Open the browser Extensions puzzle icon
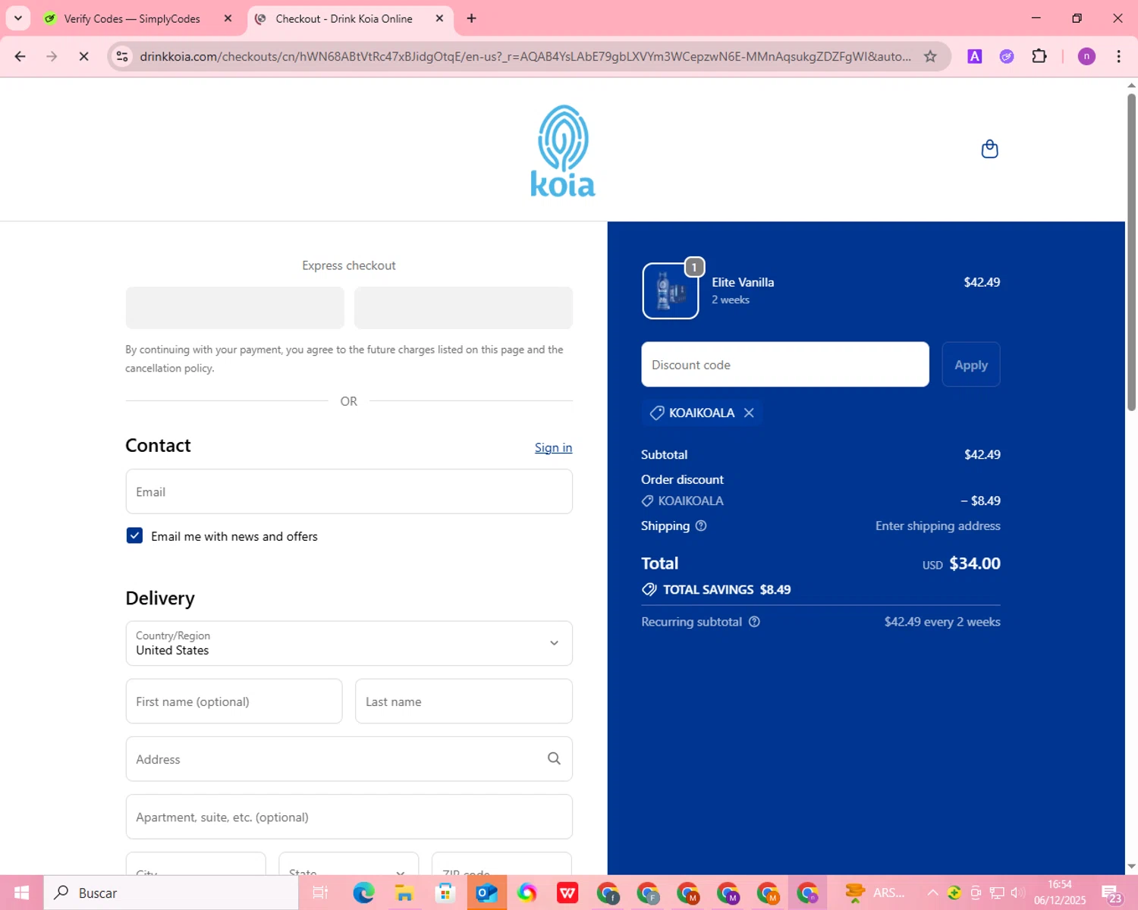 click(1039, 56)
